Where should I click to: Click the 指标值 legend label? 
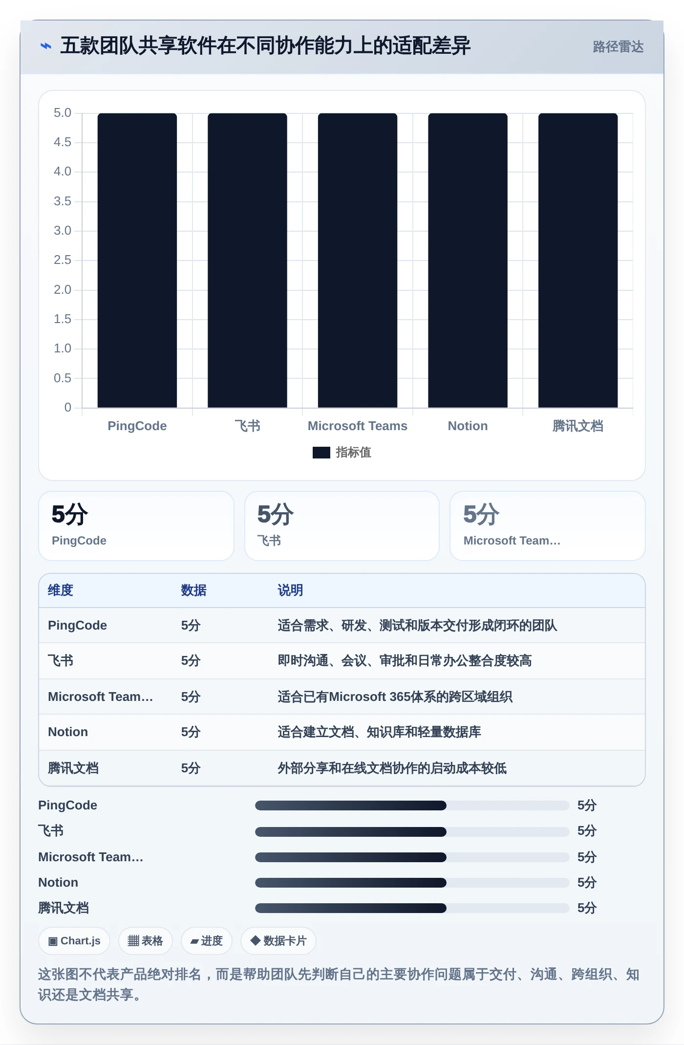[x=353, y=453]
